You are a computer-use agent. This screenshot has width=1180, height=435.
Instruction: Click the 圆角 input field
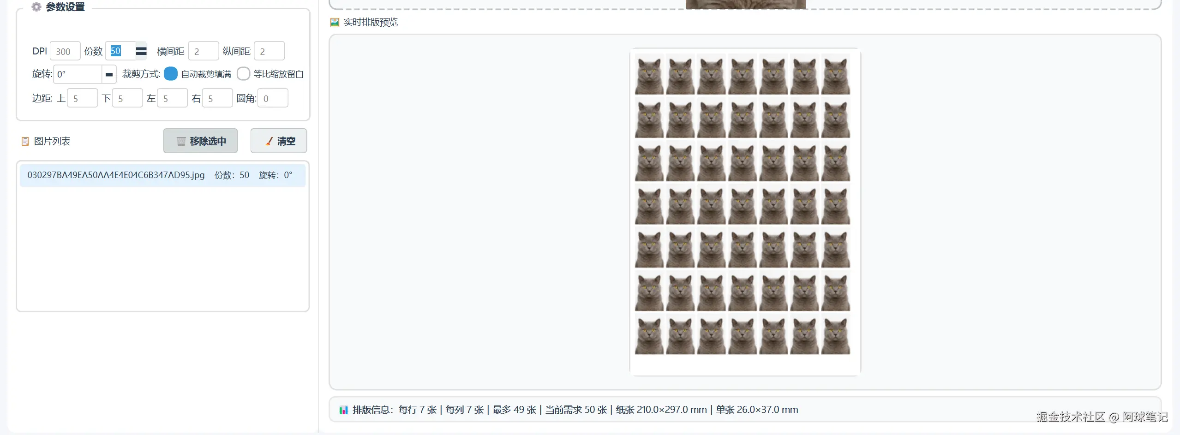tap(273, 98)
